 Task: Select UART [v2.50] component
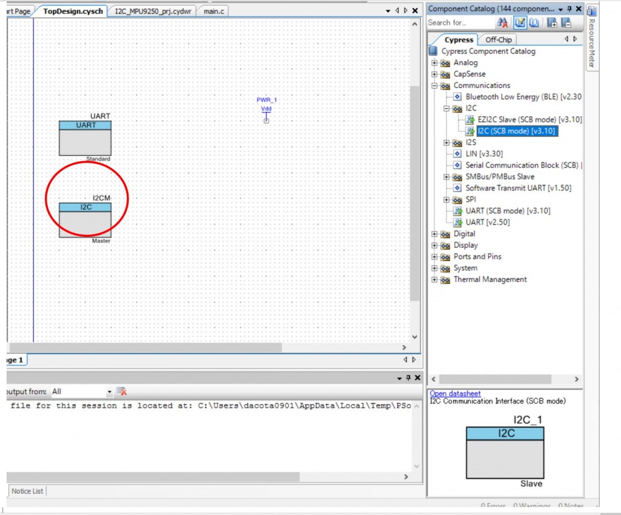click(x=488, y=222)
